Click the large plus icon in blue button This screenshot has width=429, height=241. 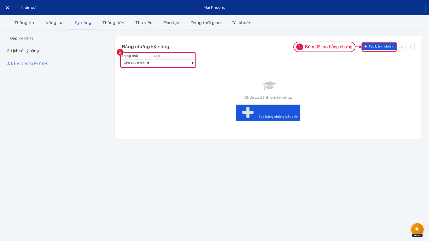coord(248,112)
